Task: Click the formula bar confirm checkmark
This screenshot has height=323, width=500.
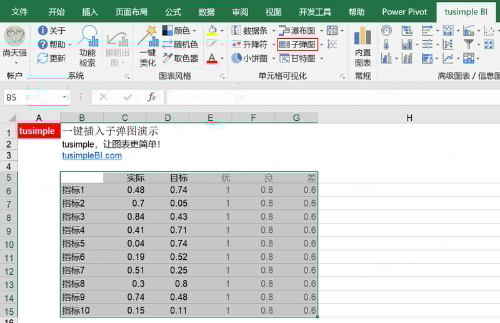Action: pos(127,97)
